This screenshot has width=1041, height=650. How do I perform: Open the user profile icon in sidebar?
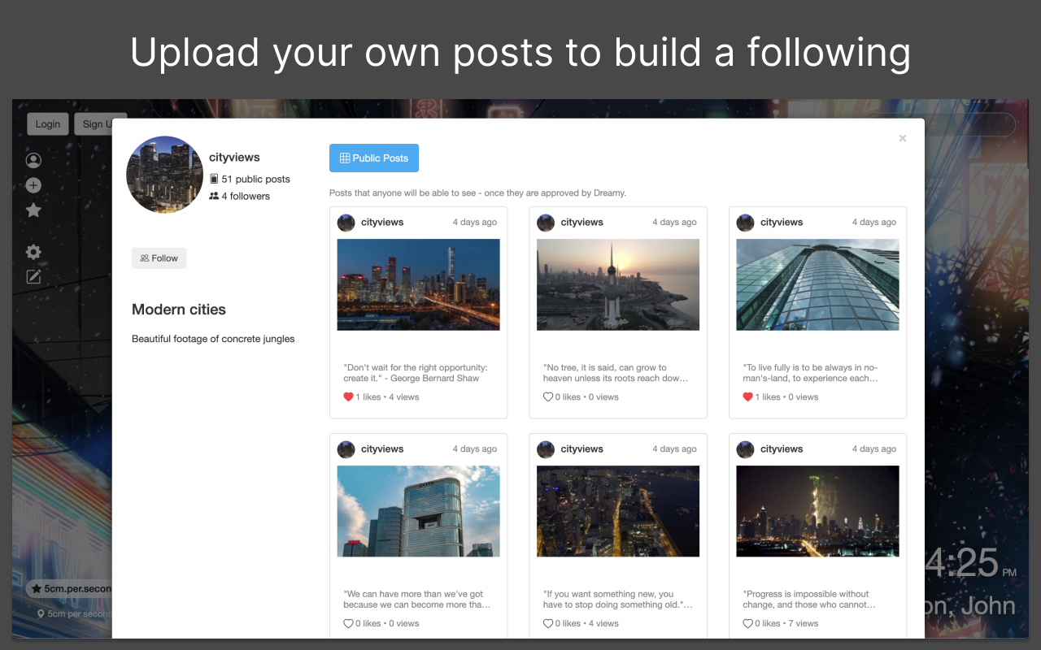pos(33,160)
